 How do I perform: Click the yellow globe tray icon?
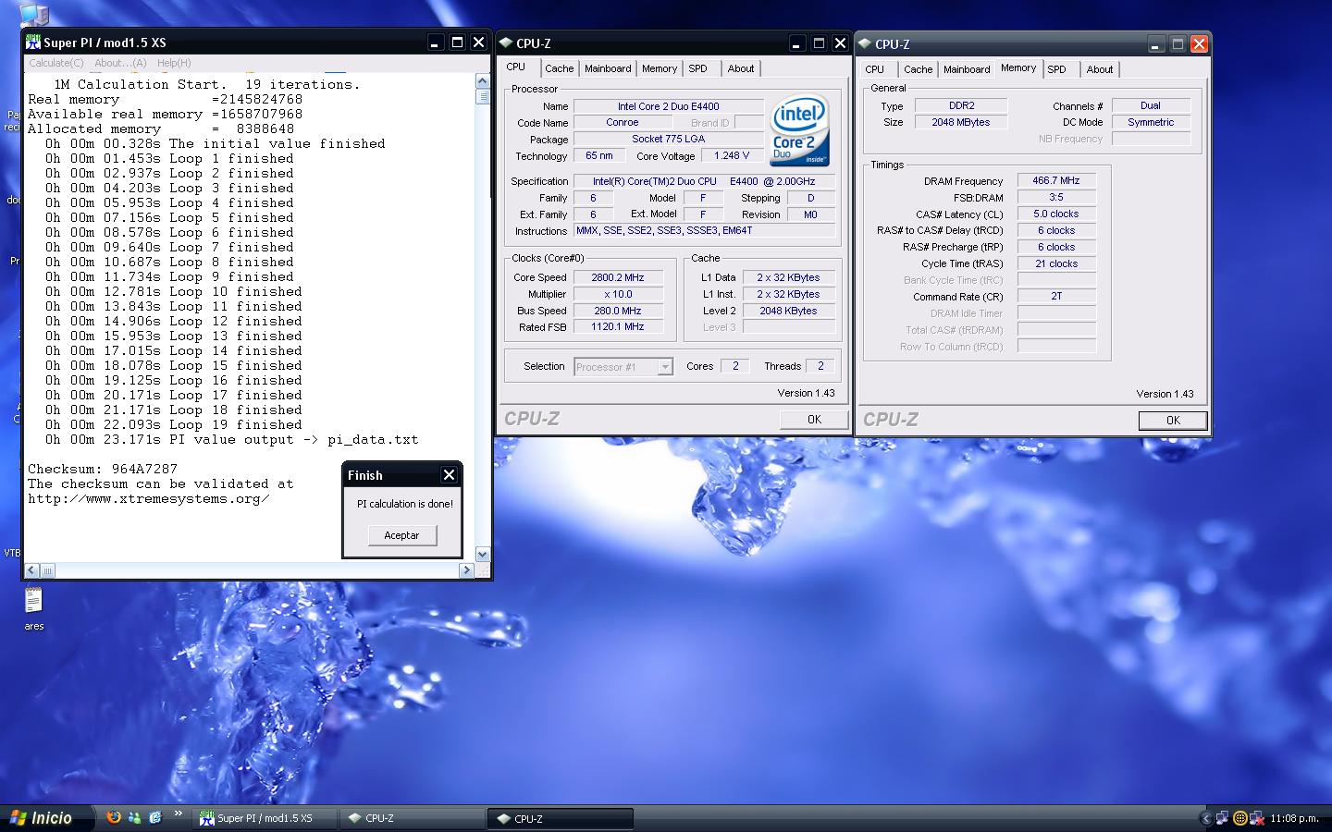1239,818
